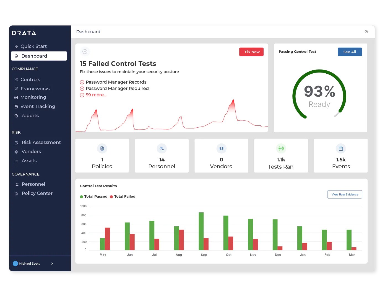The height and width of the screenshot is (299, 385).
Task: Open Quick Start in the sidebar
Action: pos(33,46)
